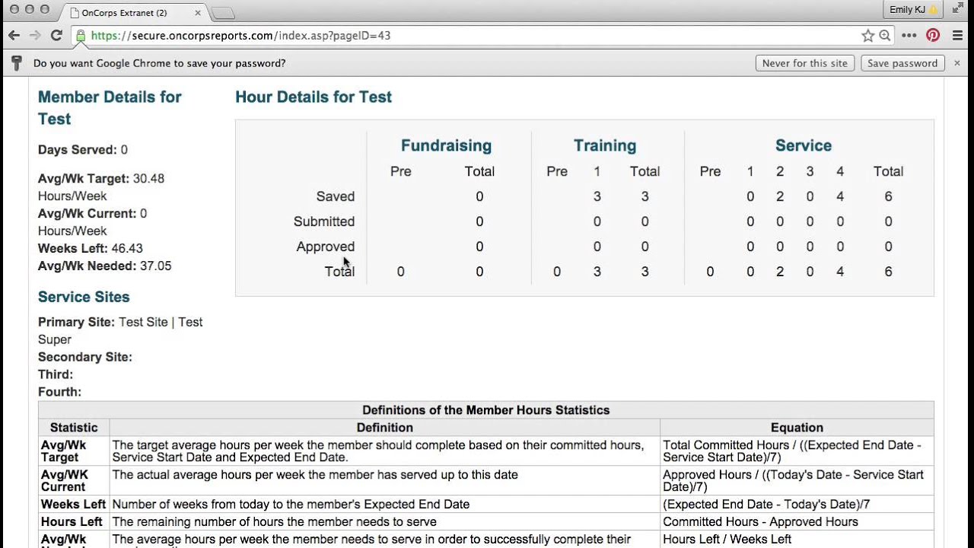The height and width of the screenshot is (548, 974).
Task: Click the Service Sites heading
Action: tap(84, 298)
